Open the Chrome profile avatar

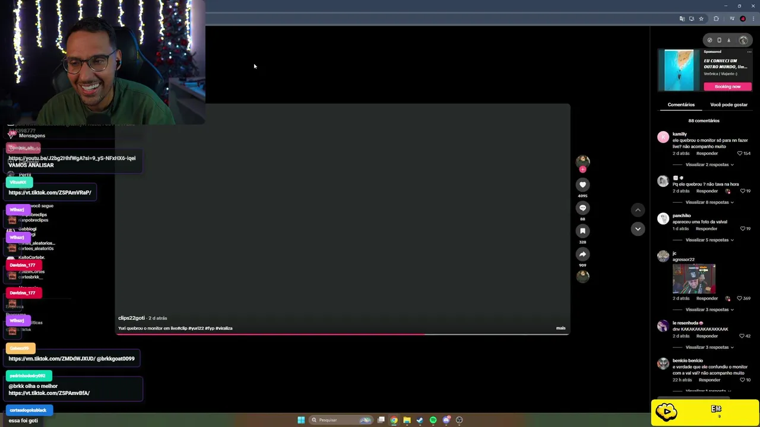(743, 19)
